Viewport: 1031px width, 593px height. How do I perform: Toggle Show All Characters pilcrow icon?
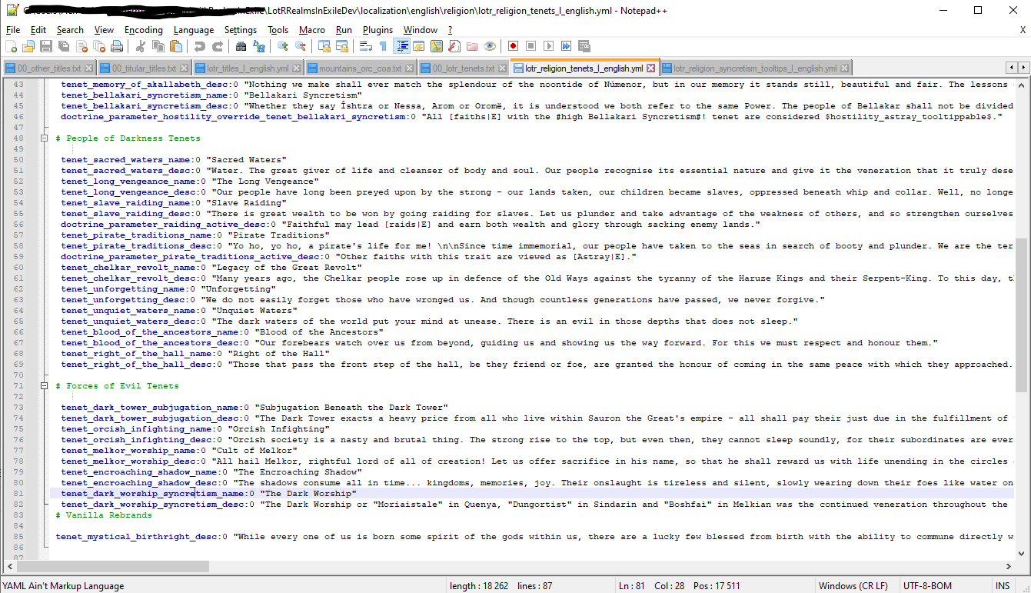tap(384, 46)
